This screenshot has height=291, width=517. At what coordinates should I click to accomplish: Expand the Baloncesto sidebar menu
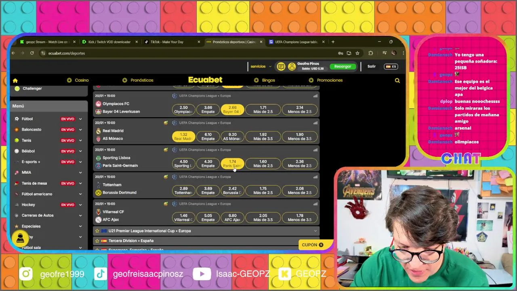(80, 130)
